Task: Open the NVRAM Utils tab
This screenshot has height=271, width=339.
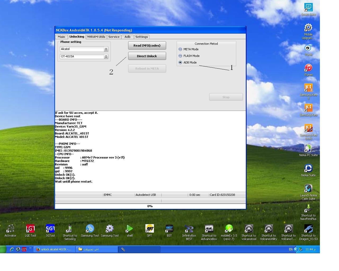Action: point(96,37)
